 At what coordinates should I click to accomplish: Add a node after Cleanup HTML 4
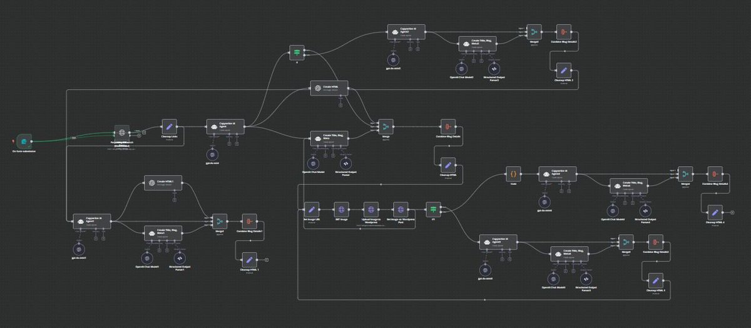click(x=732, y=212)
